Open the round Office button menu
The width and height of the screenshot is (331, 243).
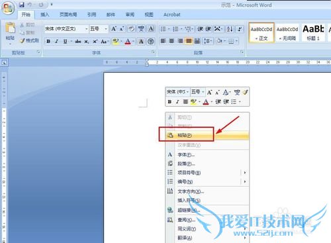pyautogui.click(x=8, y=8)
